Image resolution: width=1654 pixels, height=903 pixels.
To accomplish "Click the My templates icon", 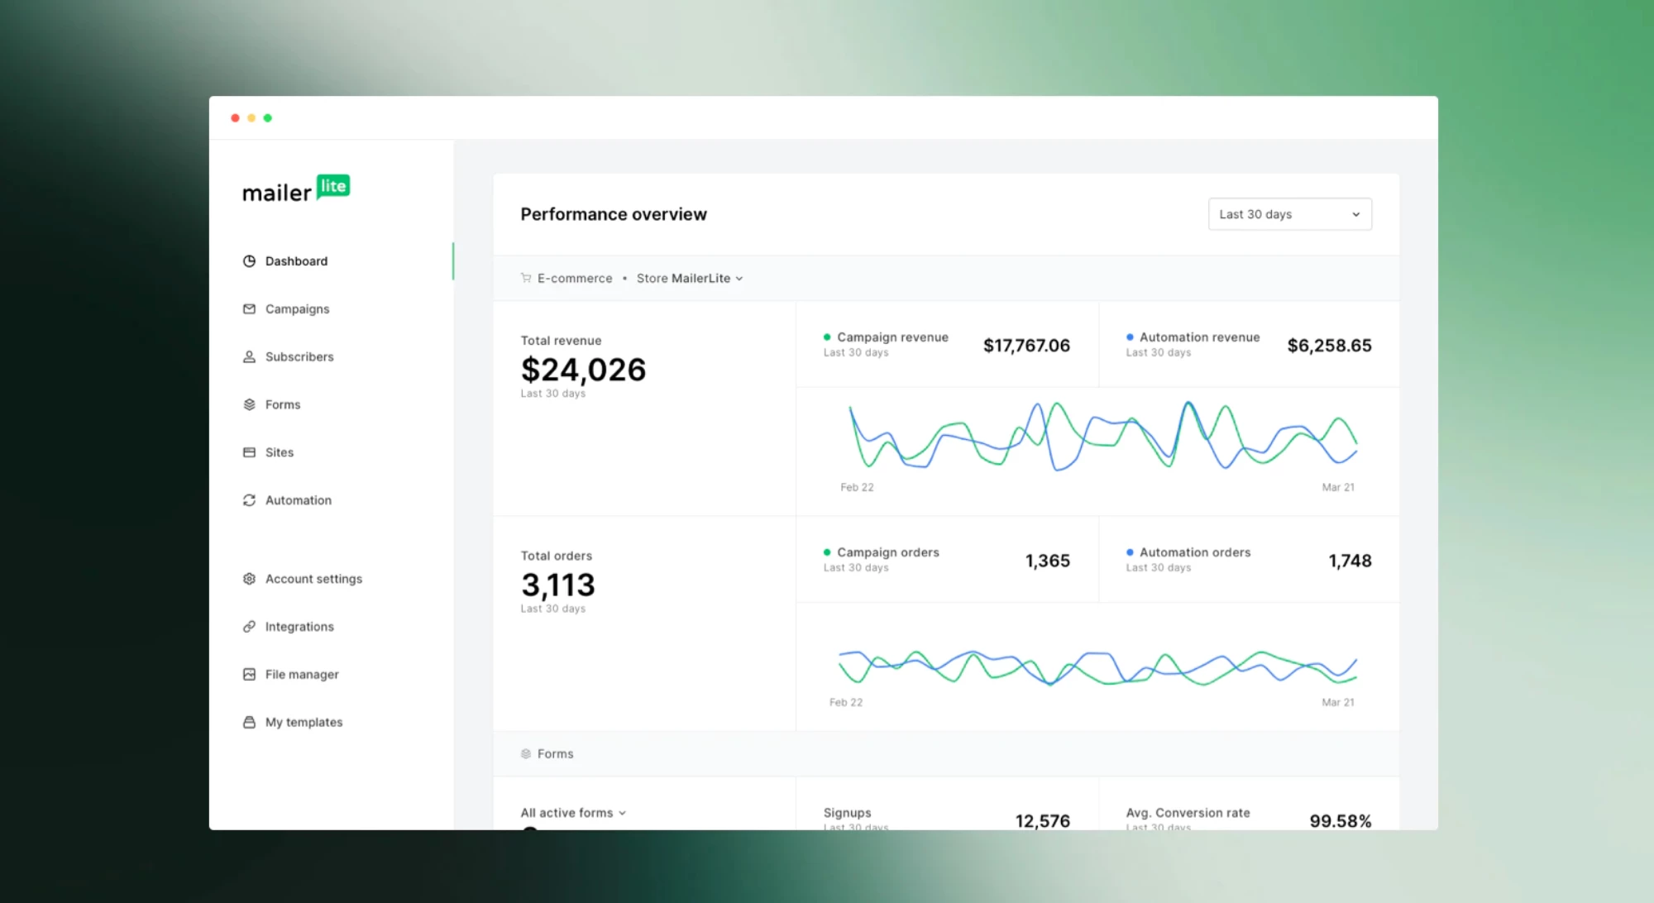I will (249, 723).
